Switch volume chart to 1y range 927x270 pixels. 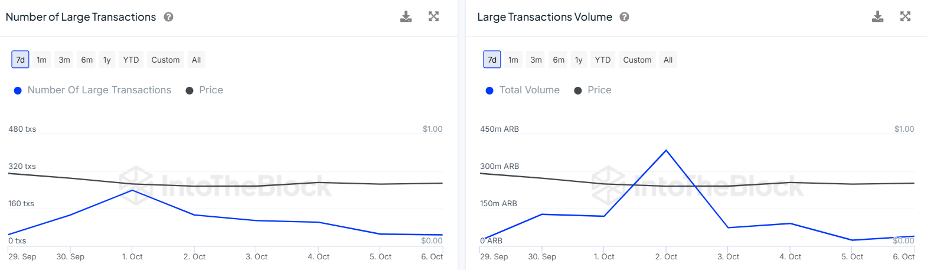pyautogui.click(x=579, y=60)
